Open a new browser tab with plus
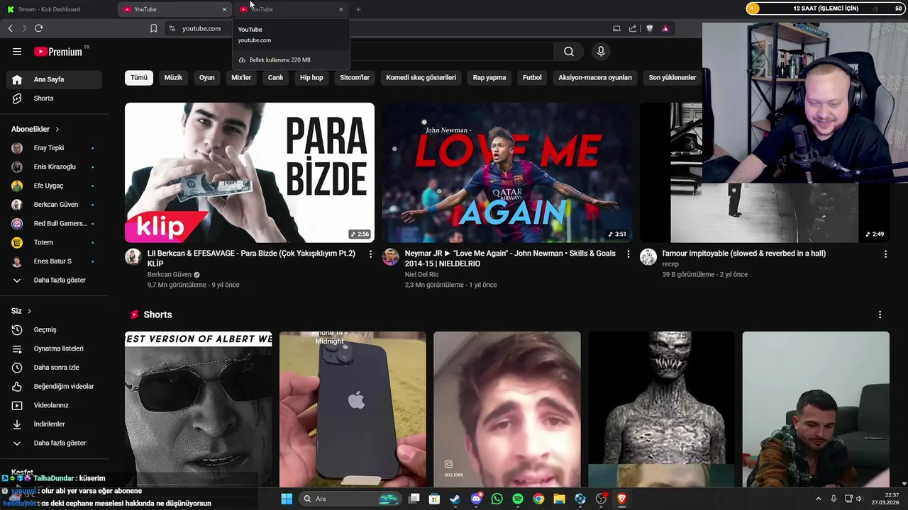 358,9
